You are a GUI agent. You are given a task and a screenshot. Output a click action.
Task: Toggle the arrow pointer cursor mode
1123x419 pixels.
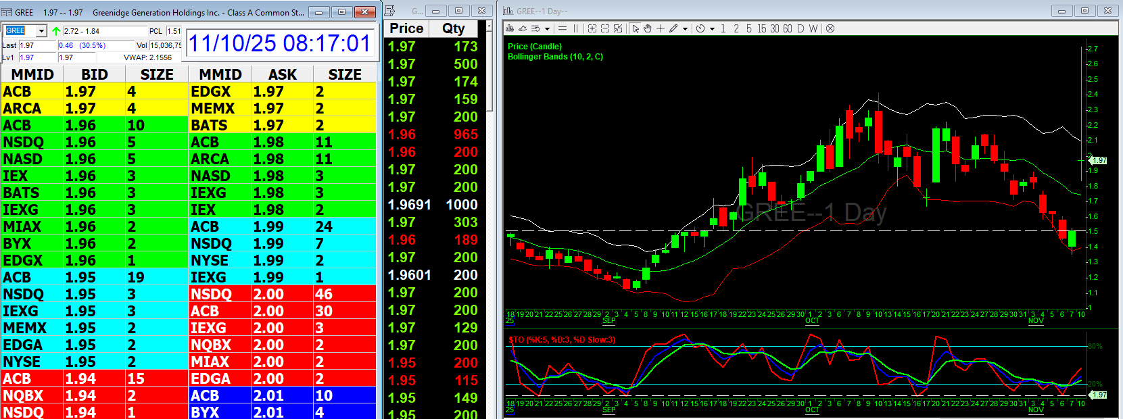pos(636,28)
